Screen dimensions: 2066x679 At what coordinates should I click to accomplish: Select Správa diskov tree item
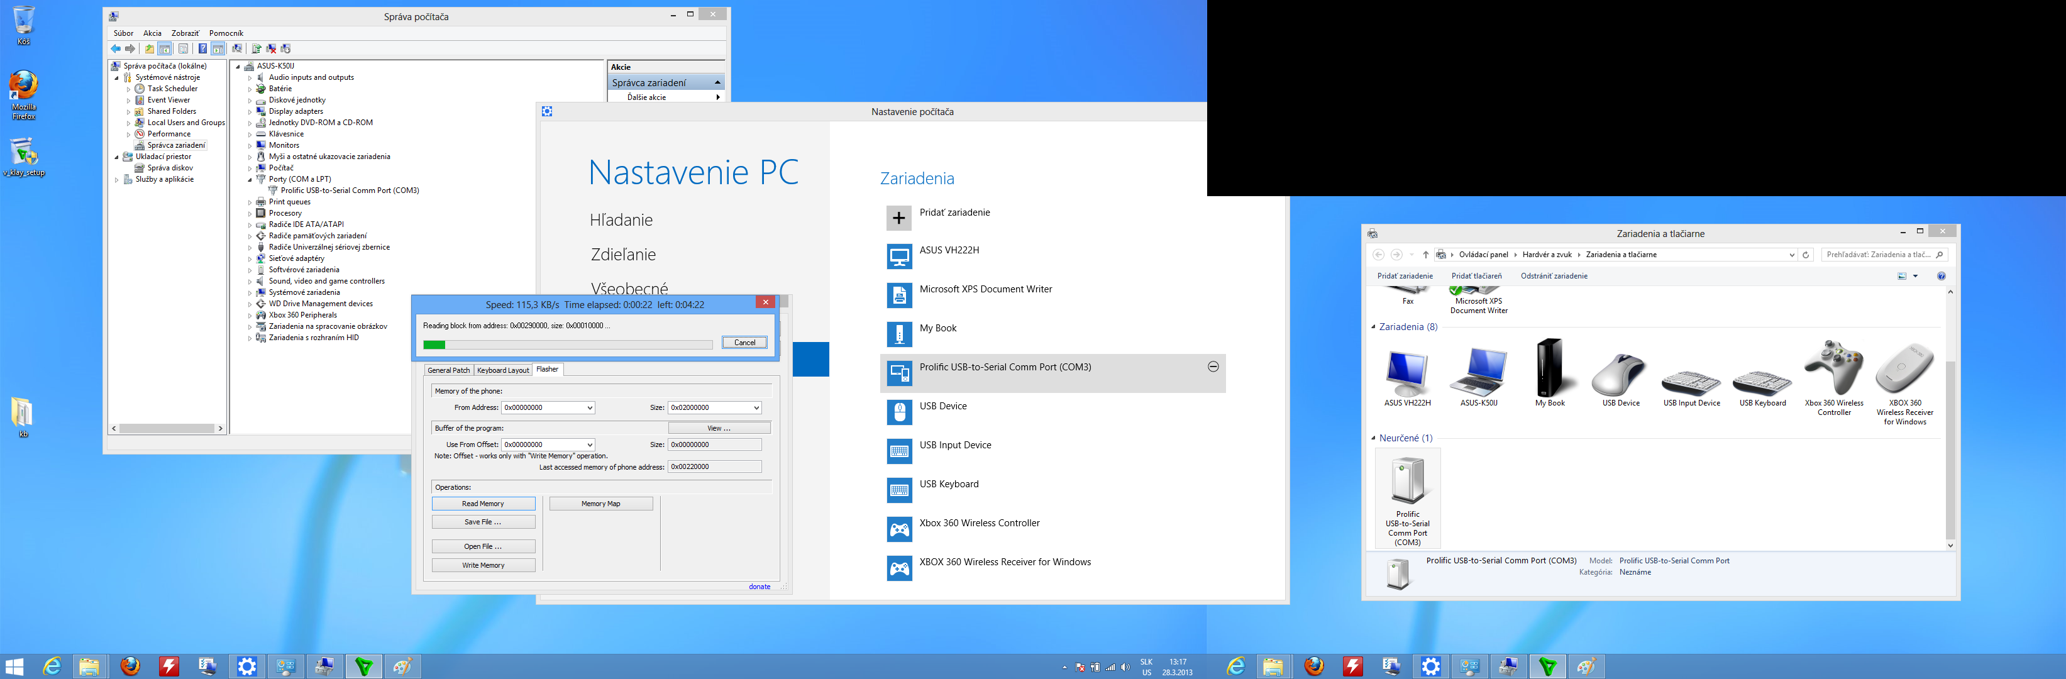pos(170,167)
